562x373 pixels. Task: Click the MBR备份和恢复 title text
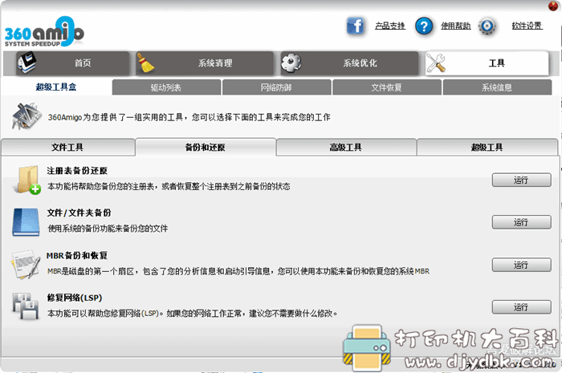click(x=77, y=256)
